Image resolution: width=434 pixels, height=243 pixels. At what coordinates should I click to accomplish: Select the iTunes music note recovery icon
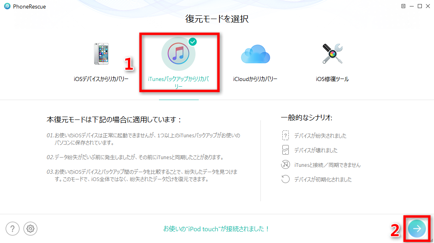coord(178,54)
